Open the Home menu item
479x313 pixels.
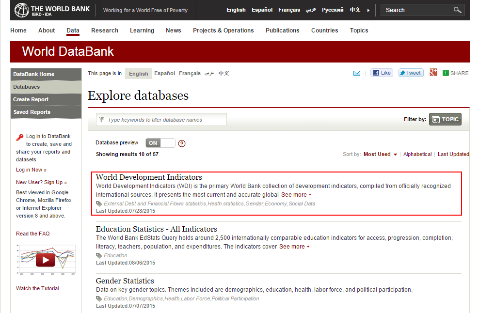(x=18, y=31)
